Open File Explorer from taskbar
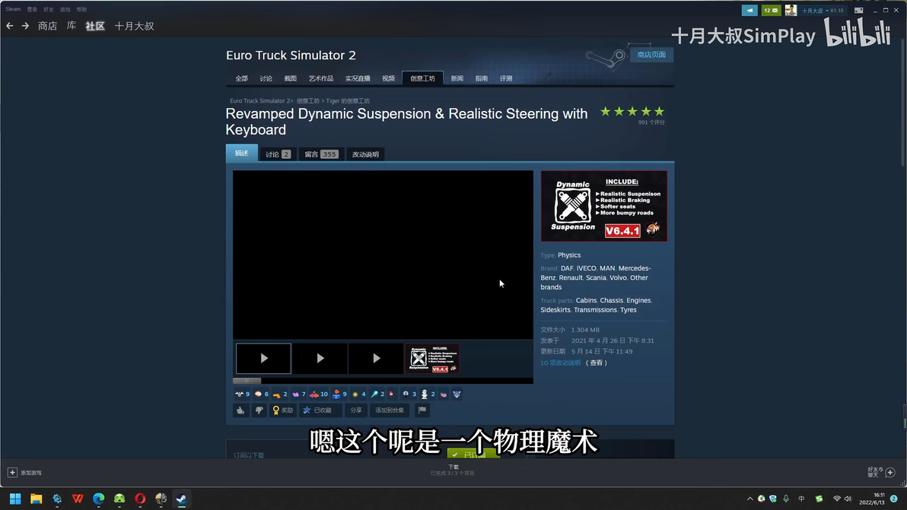This screenshot has height=510, width=907. [x=37, y=499]
